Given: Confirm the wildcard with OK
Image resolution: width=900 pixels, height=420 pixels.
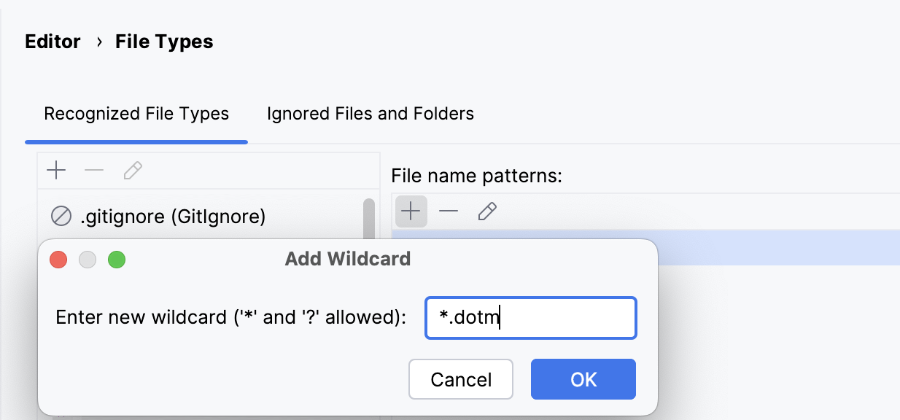Looking at the screenshot, I should click(x=583, y=379).
